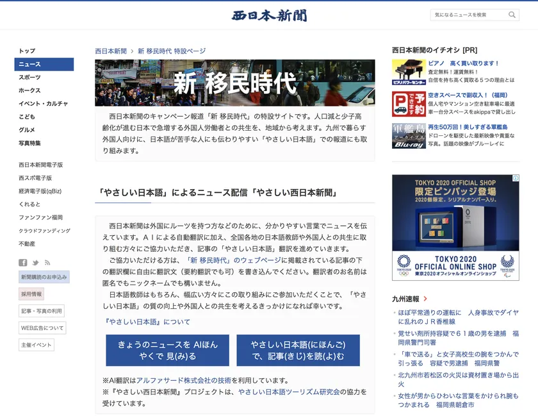Click 新聞購読のお申込み button

tap(44, 277)
